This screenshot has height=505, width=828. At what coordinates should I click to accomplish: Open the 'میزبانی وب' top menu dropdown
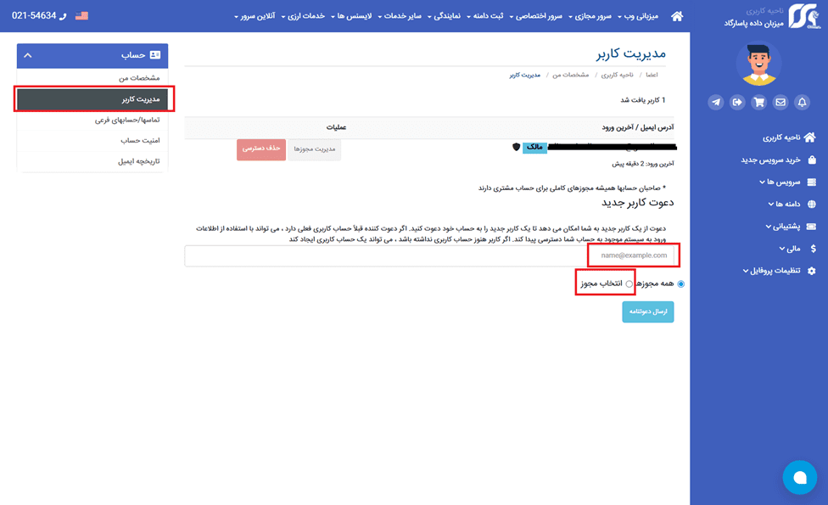click(x=637, y=16)
